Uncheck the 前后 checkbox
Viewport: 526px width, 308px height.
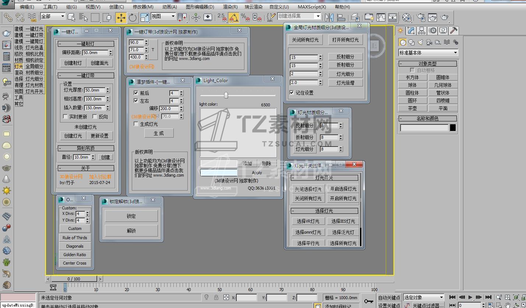pos(136,93)
